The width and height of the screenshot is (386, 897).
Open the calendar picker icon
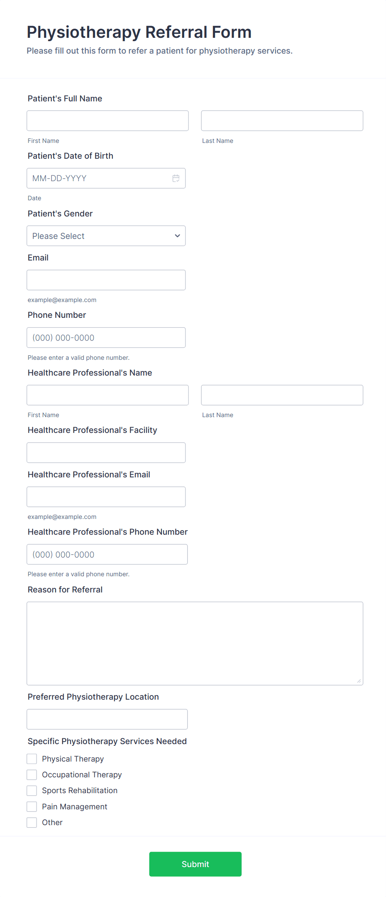[176, 178]
